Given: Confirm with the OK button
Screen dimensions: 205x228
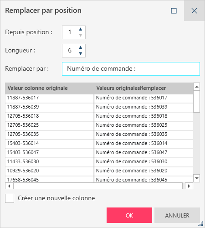Looking at the screenshot, I should (129, 215).
